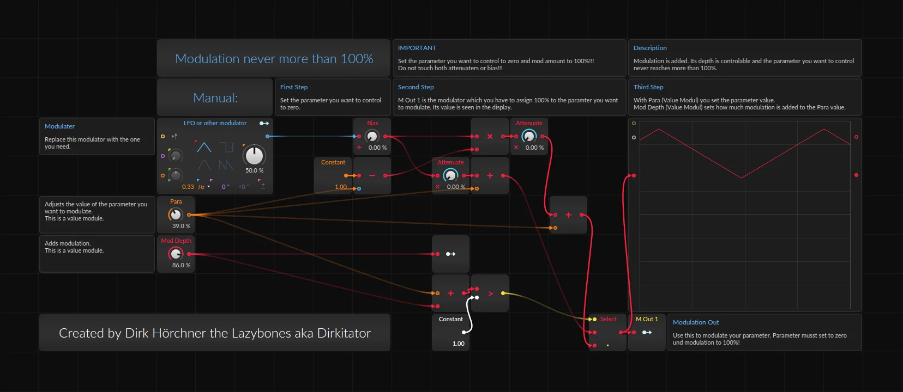Click the LFO retrigger arrow icon
This screenshot has height=392, width=903.
[174, 136]
